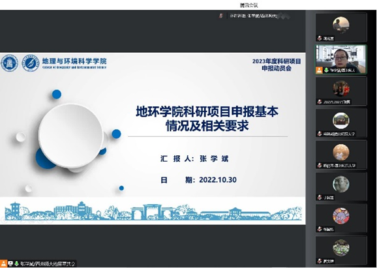
Task: Click the orange host badge on webcam tile
Action: pos(319,70)
